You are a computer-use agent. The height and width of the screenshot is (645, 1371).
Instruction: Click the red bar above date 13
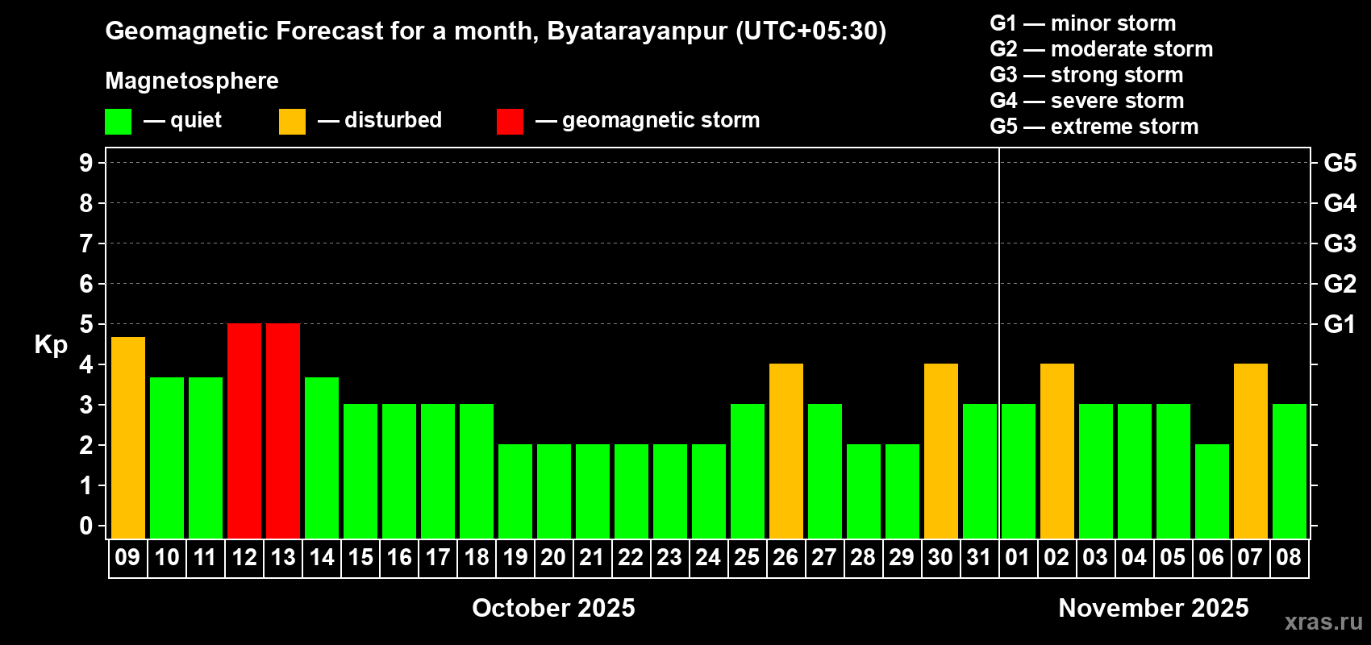(x=283, y=431)
